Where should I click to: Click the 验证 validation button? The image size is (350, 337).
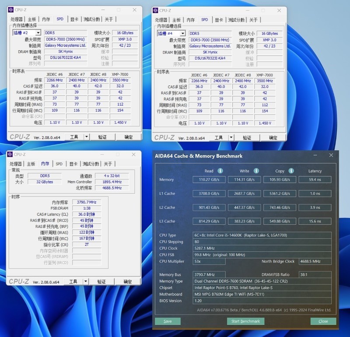104,137
